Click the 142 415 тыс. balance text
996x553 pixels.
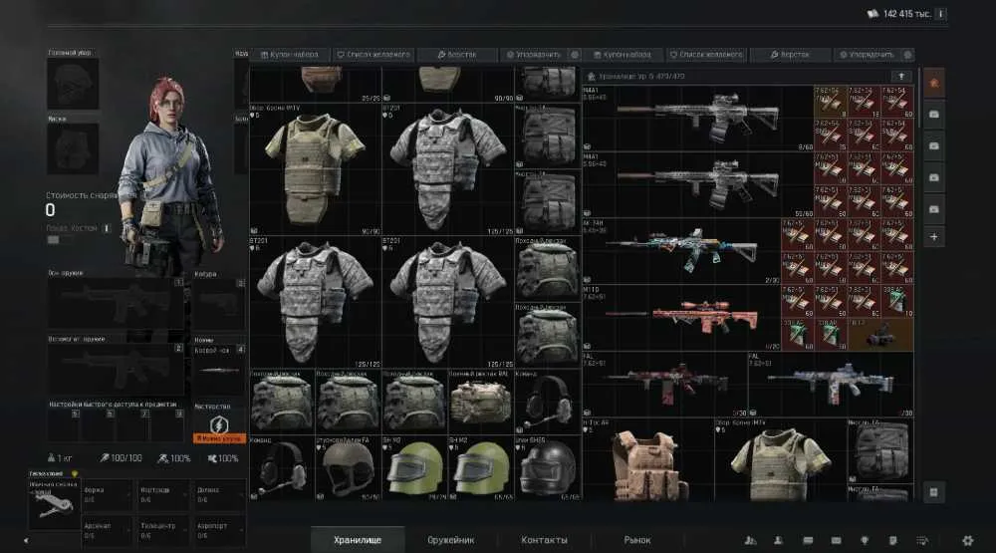pos(906,13)
